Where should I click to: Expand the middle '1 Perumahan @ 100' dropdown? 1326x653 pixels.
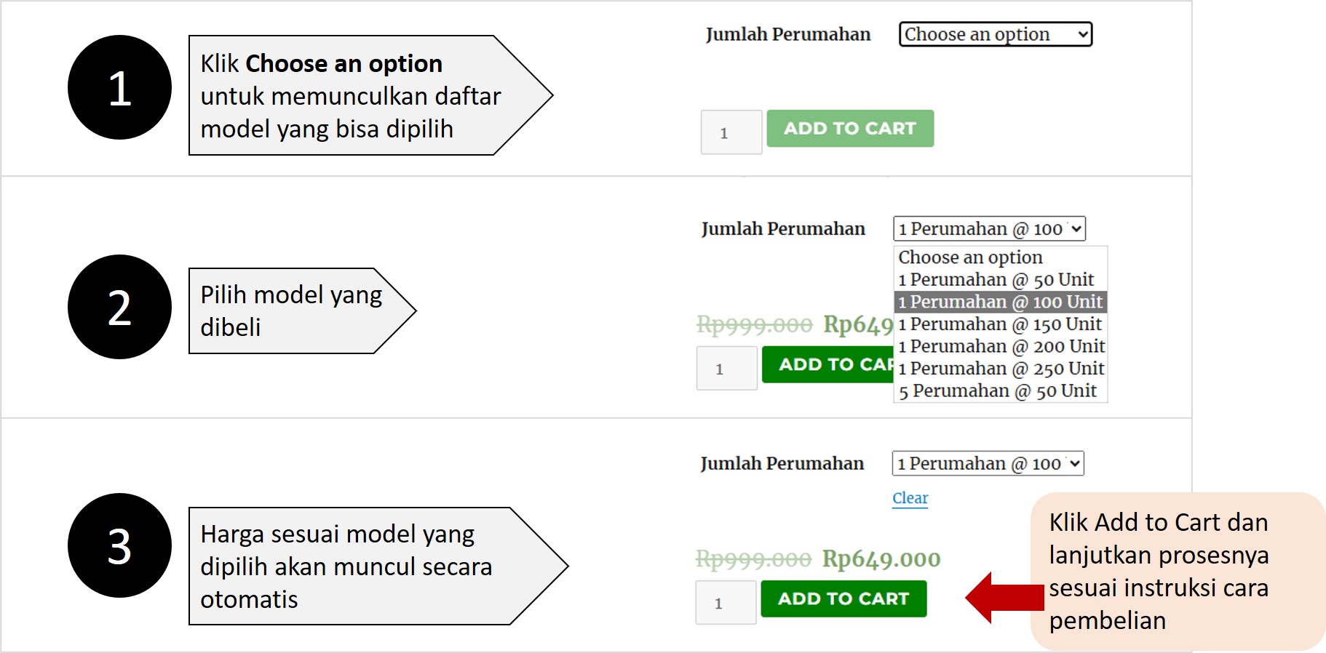[989, 229]
